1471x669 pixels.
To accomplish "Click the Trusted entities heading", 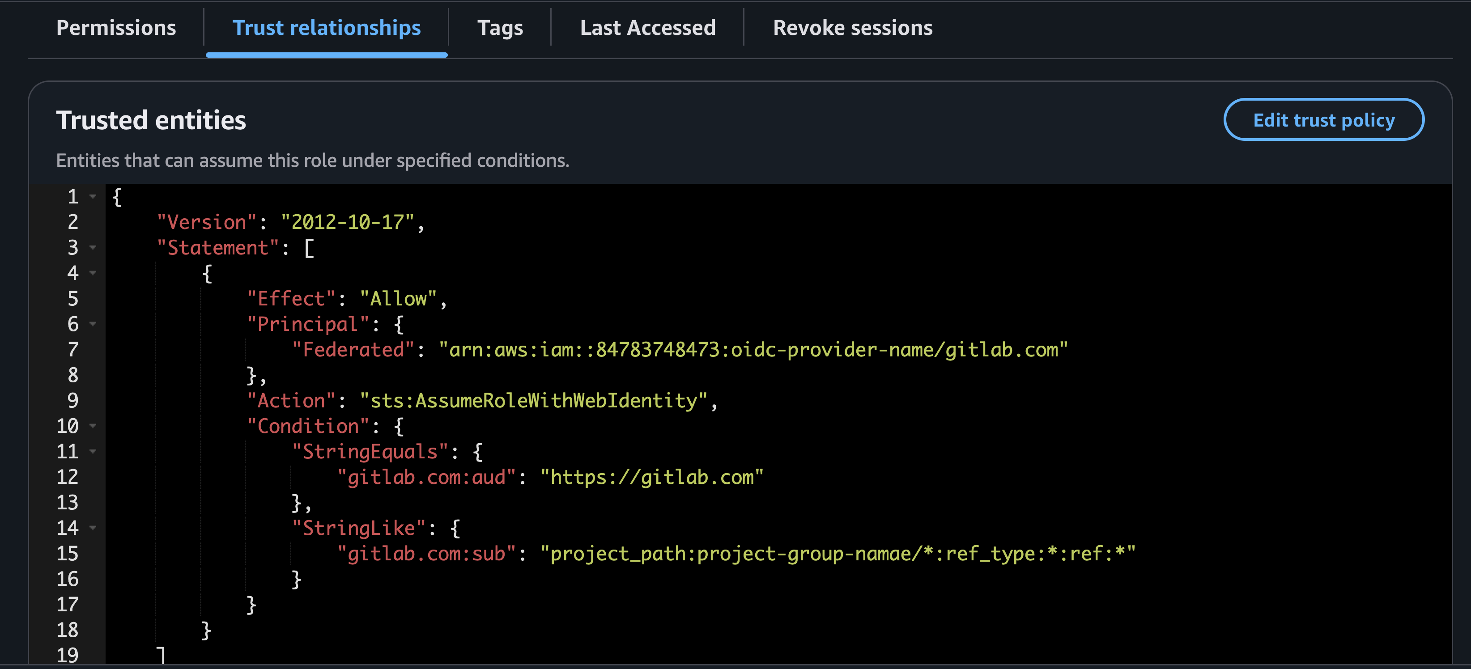I will click(151, 120).
